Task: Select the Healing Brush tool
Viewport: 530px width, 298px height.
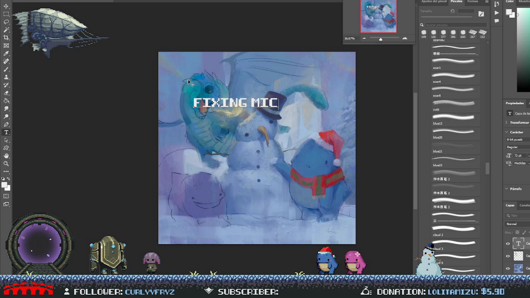Action: pos(6,61)
